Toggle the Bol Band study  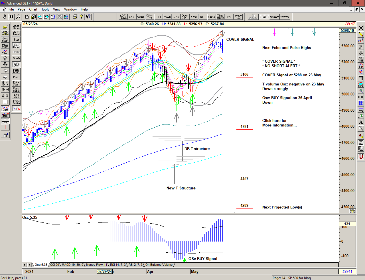coord(16,46)
